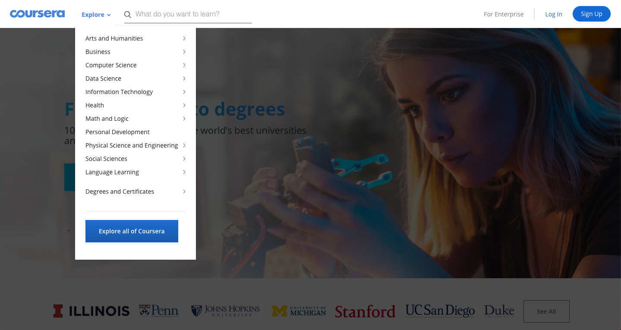Select the UC San Diego logo

[x=440, y=311]
